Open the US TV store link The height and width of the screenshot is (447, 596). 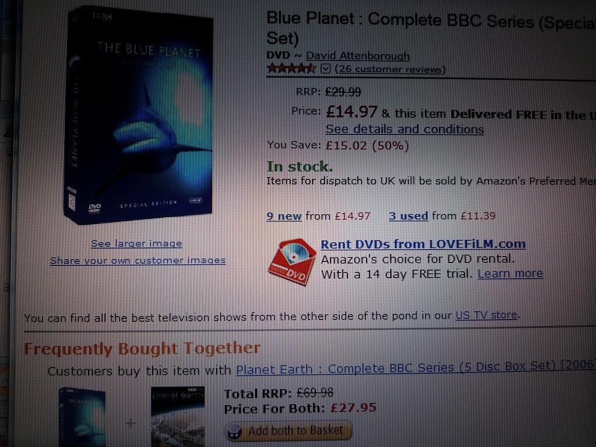[x=486, y=315]
